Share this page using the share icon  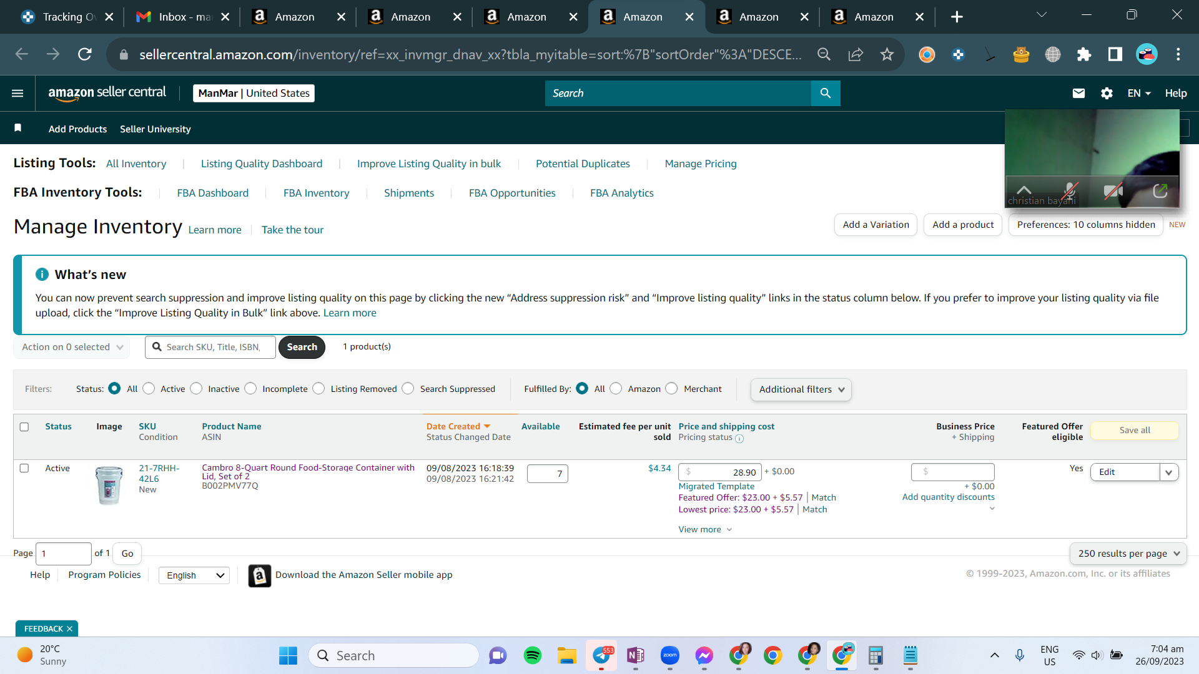click(856, 54)
